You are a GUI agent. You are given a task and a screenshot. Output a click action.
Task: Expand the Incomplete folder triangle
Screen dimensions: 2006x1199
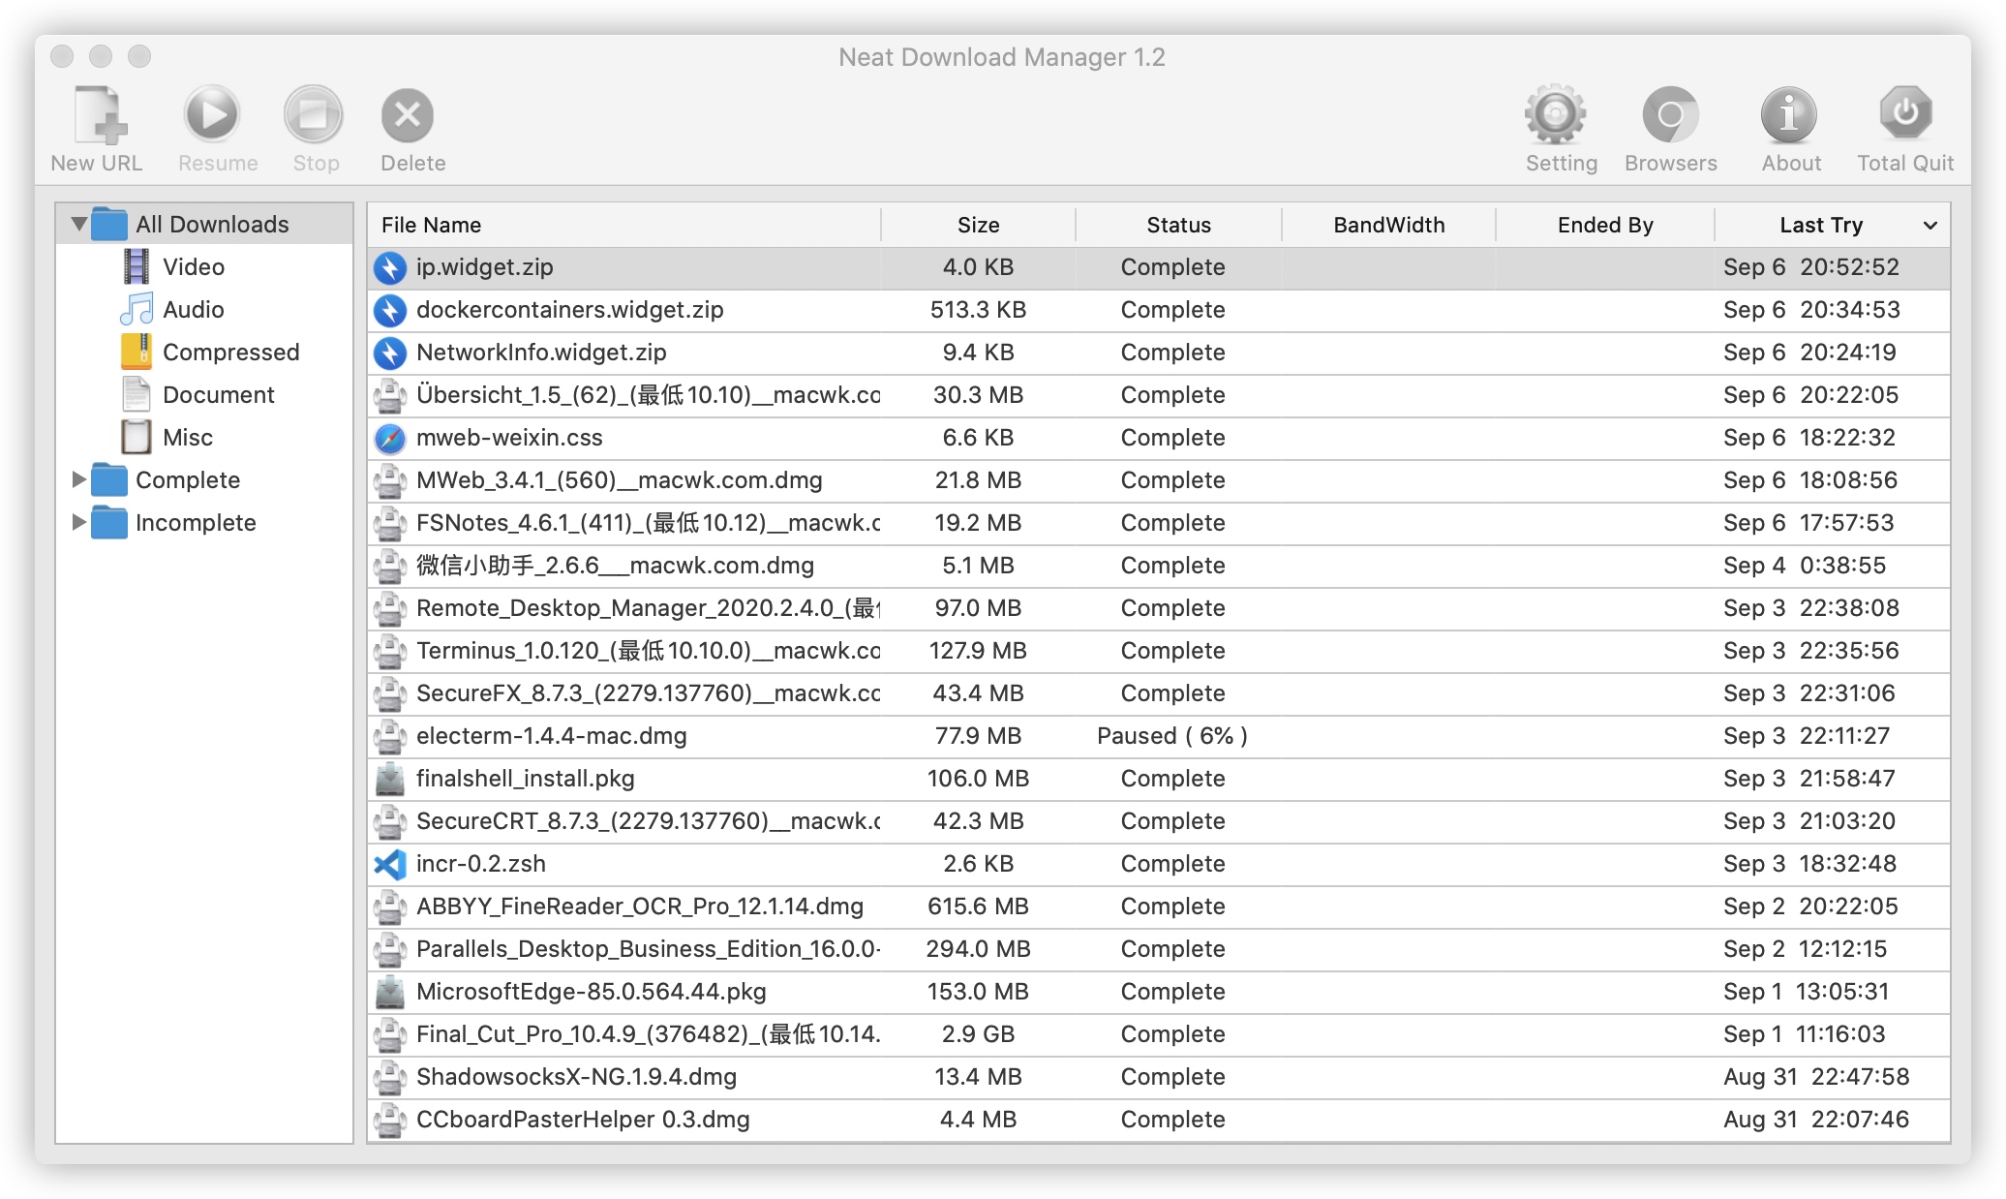[79, 522]
